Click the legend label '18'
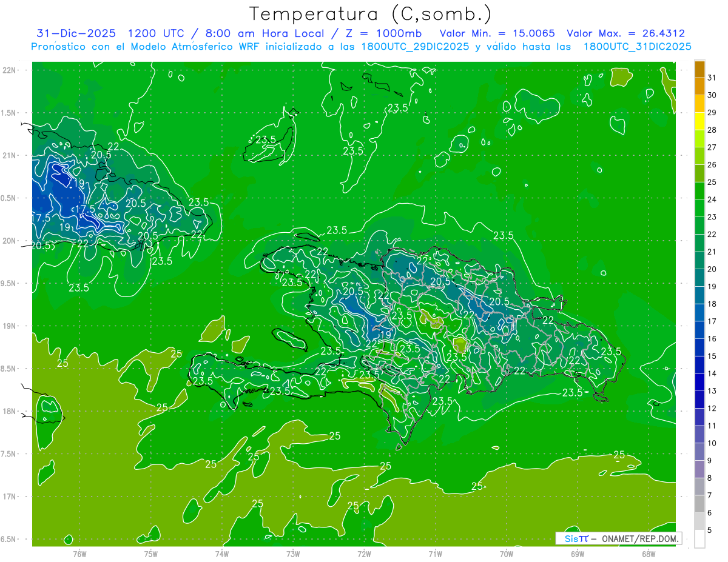The image size is (728, 562). (x=712, y=304)
